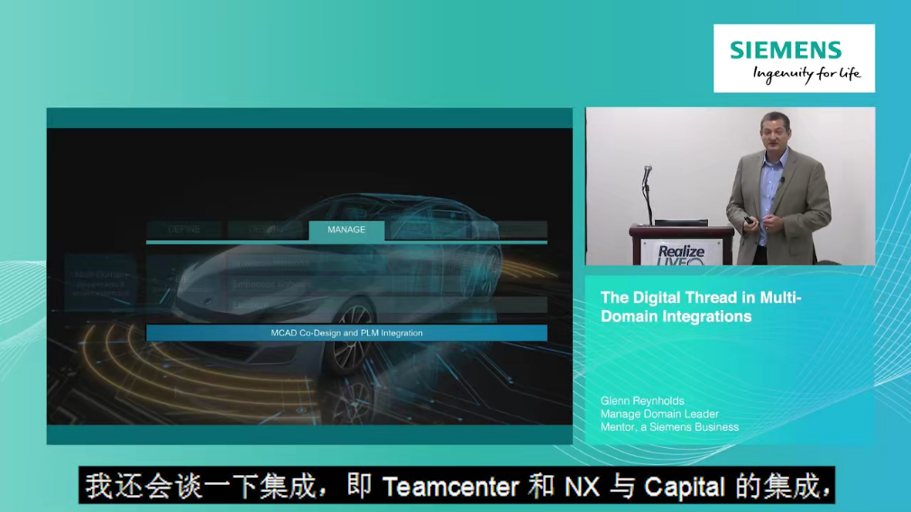Select the dimmed DESIGN tab

pyautogui.click(x=265, y=230)
